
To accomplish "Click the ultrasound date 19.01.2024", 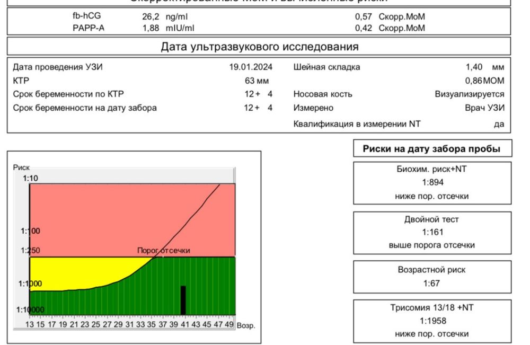I will pyautogui.click(x=251, y=67).
